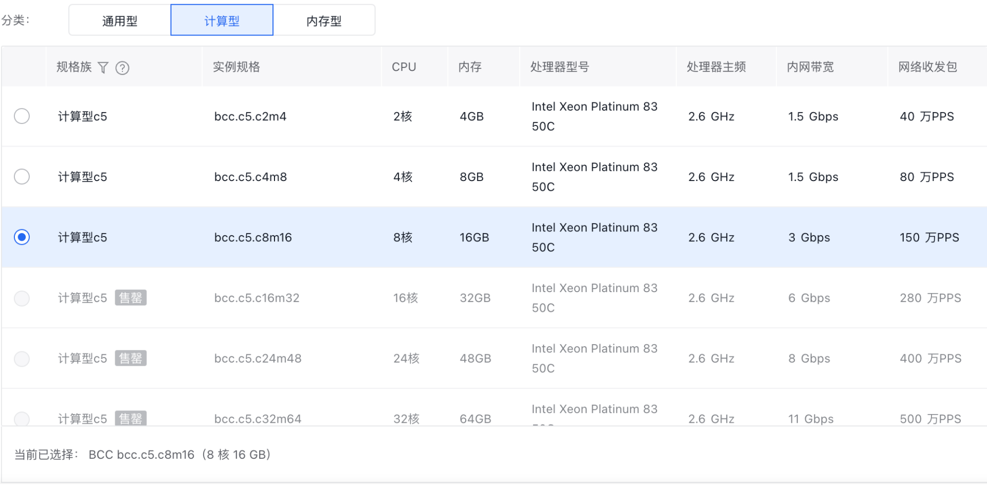This screenshot has height=485, width=987.
Task: Click the 实例规格 column header
Action: pyautogui.click(x=236, y=67)
